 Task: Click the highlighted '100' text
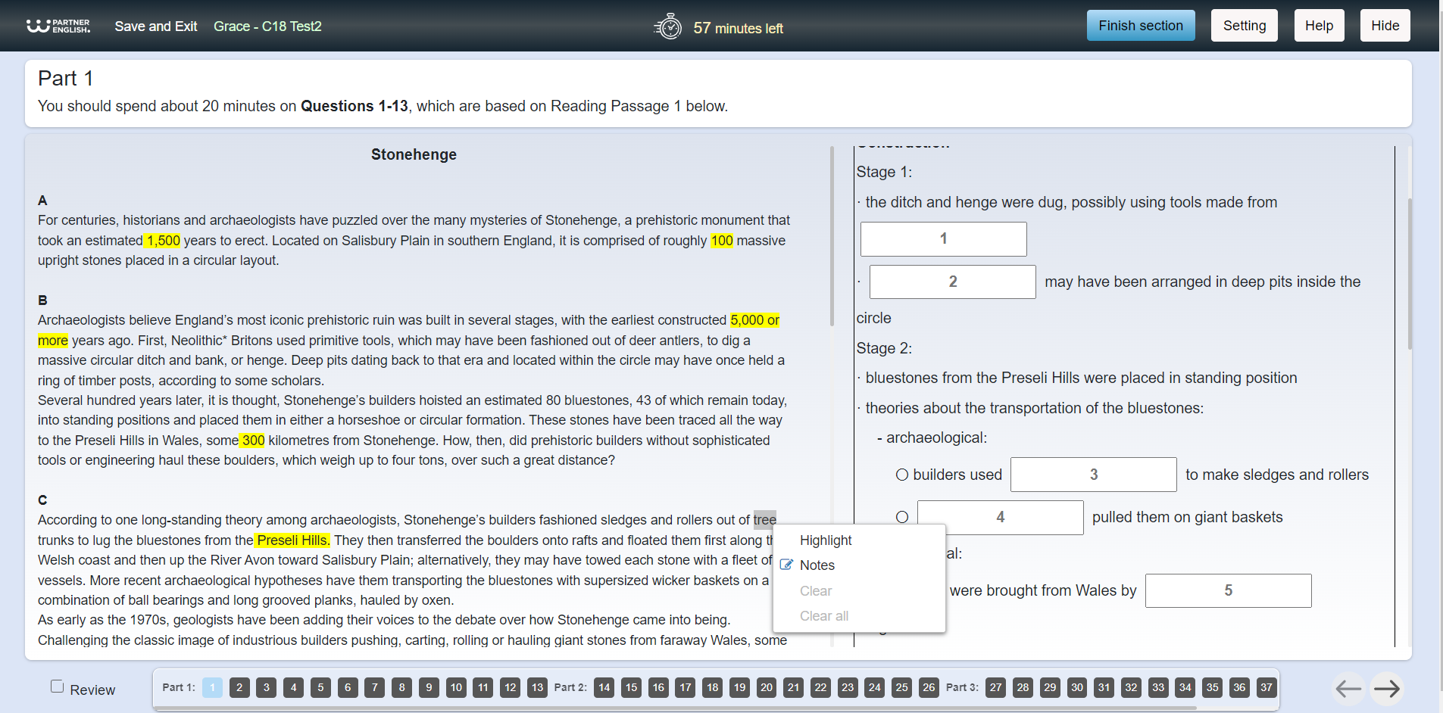pyautogui.click(x=722, y=241)
